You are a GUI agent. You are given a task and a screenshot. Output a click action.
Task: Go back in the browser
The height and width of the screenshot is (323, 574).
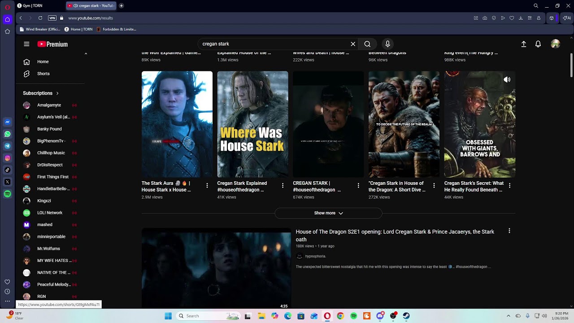point(21,18)
